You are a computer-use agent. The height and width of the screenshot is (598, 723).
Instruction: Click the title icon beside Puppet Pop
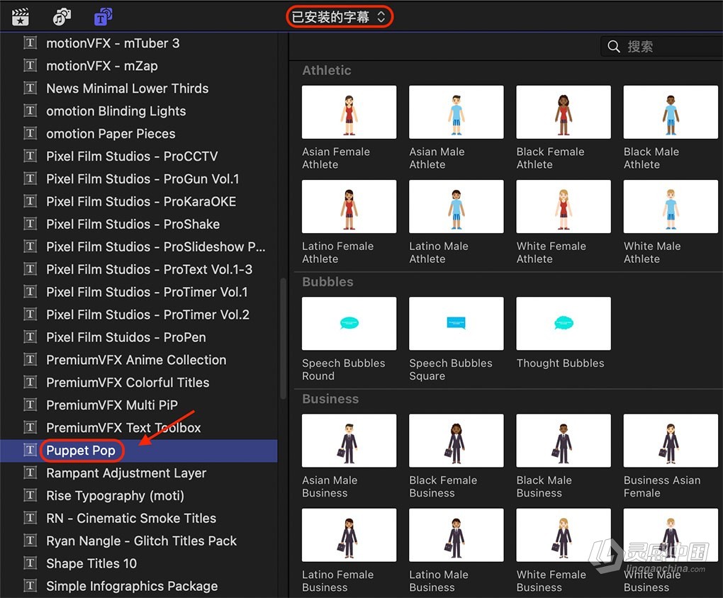click(x=30, y=450)
